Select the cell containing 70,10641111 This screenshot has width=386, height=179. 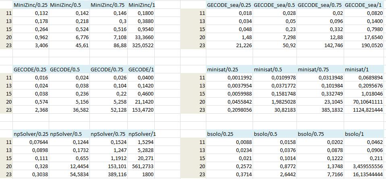(x=364, y=102)
